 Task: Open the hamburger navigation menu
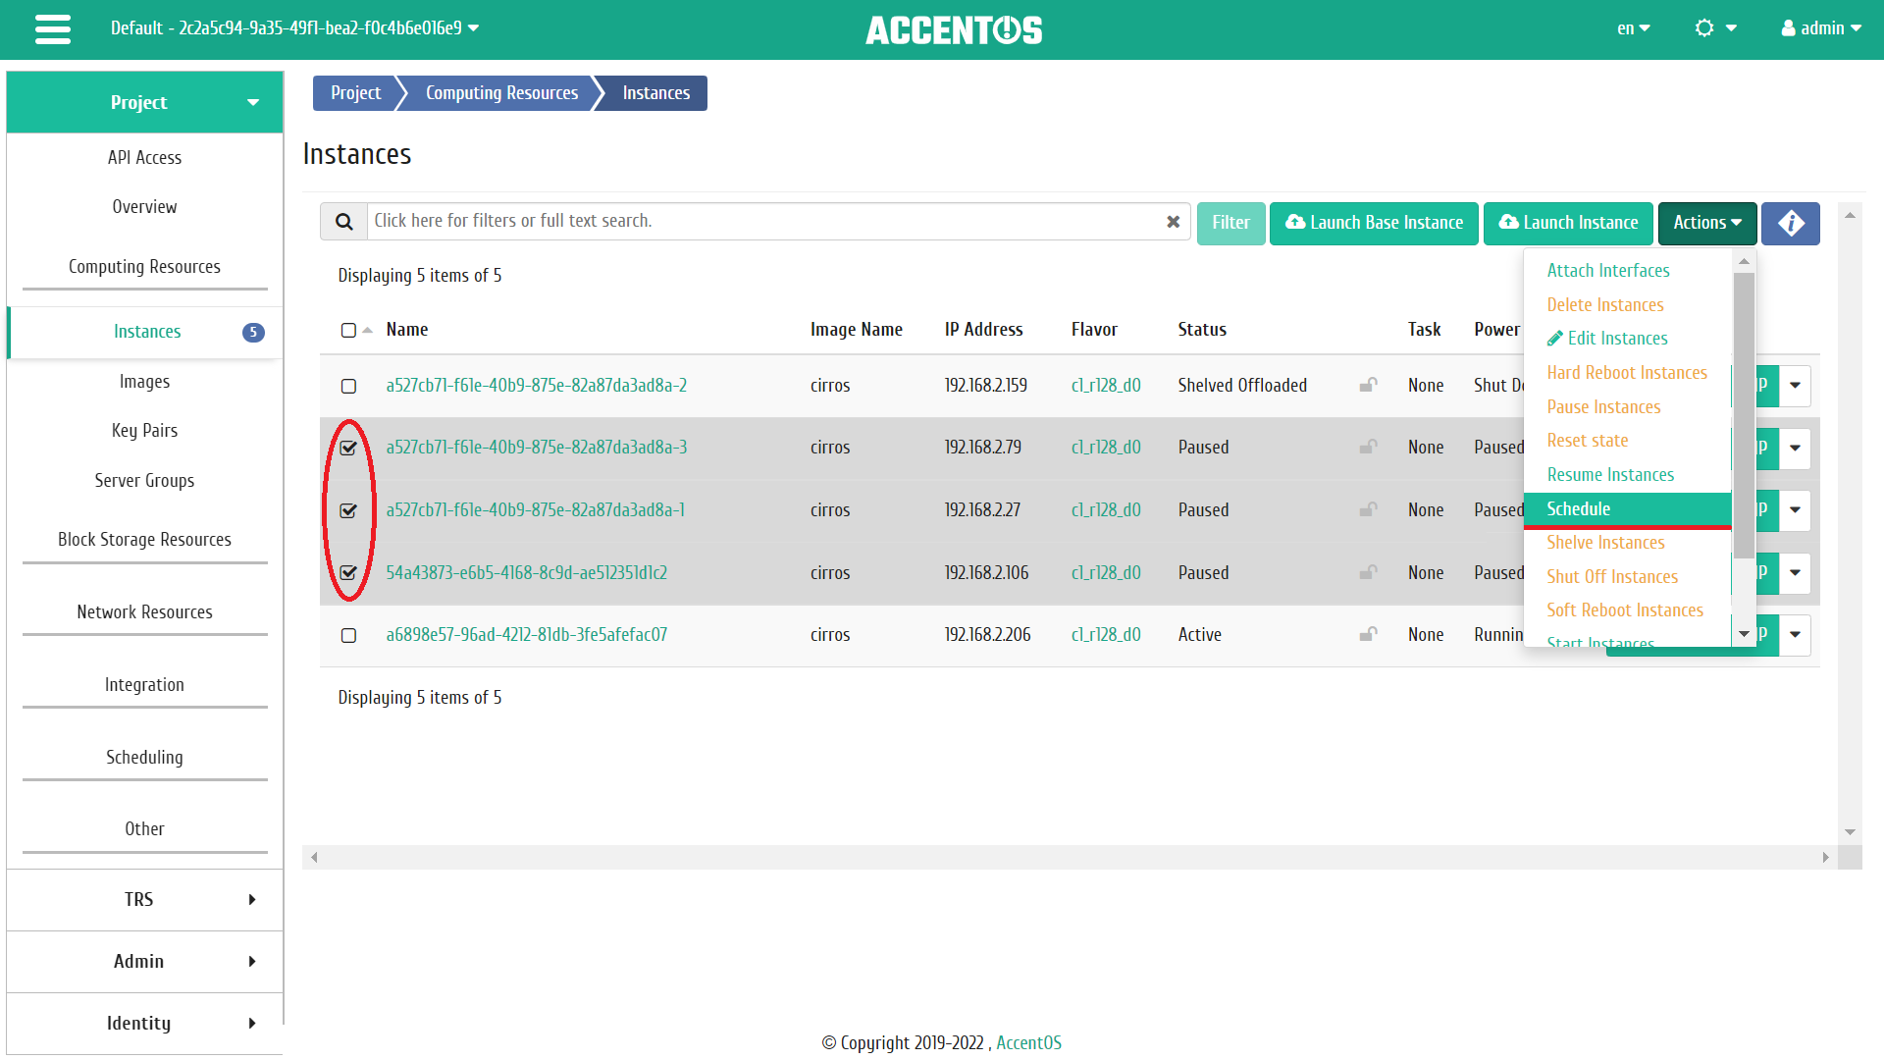tap(53, 29)
